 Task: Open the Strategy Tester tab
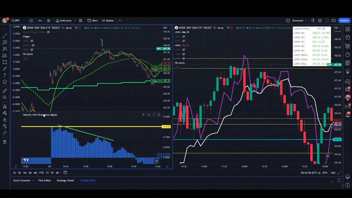pyautogui.click(x=65, y=181)
